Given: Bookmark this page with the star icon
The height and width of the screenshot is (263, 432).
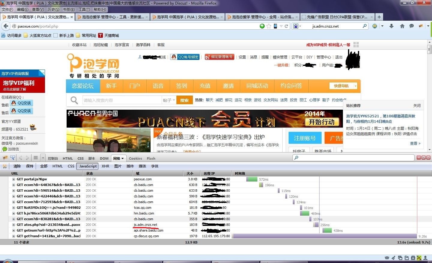Looking at the screenshot, I should tap(269, 26).
